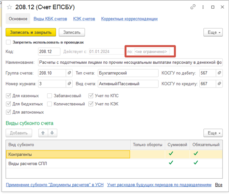229x195 pixels.
Task: Open Применение субконто "Документы расчетов" в УСН link
Action: point(55,185)
